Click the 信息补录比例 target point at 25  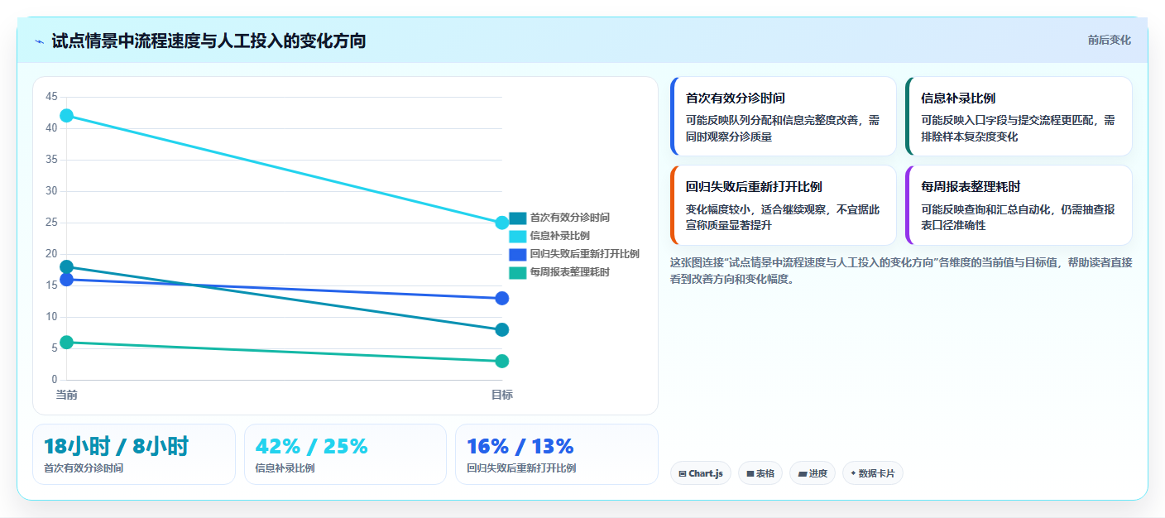click(x=502, y=223)
